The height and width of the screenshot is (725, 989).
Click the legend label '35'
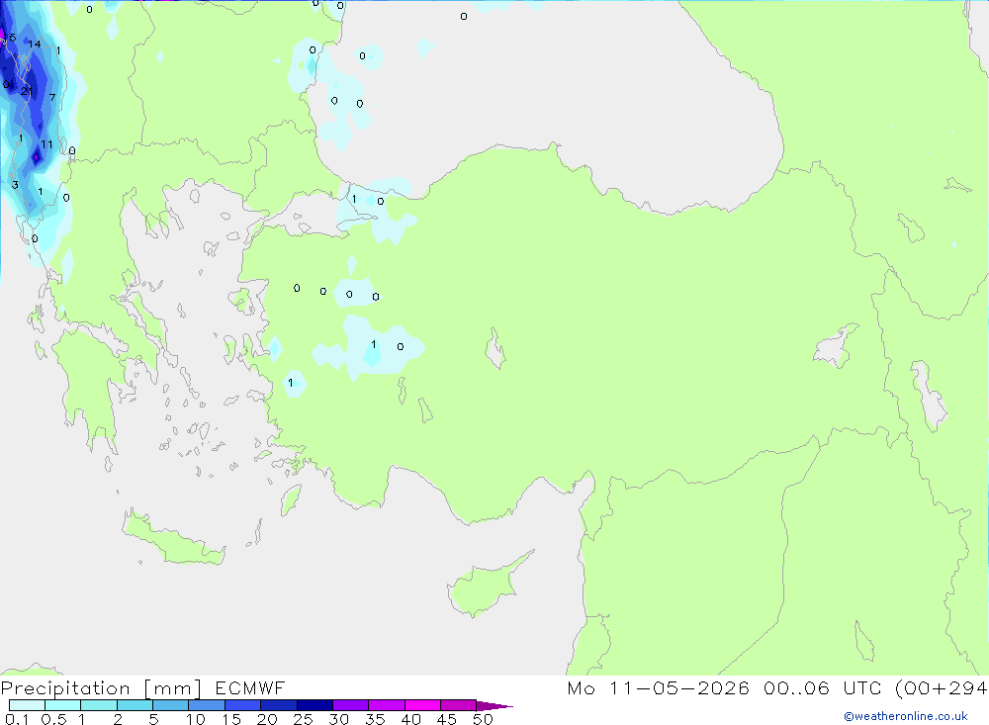[375, 719]
